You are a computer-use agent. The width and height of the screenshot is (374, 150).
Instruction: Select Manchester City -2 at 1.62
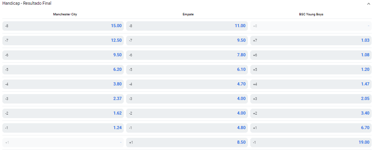coord(63,113)
